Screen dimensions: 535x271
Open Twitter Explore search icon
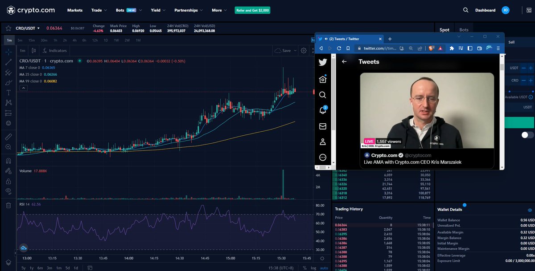coord(323,95)
